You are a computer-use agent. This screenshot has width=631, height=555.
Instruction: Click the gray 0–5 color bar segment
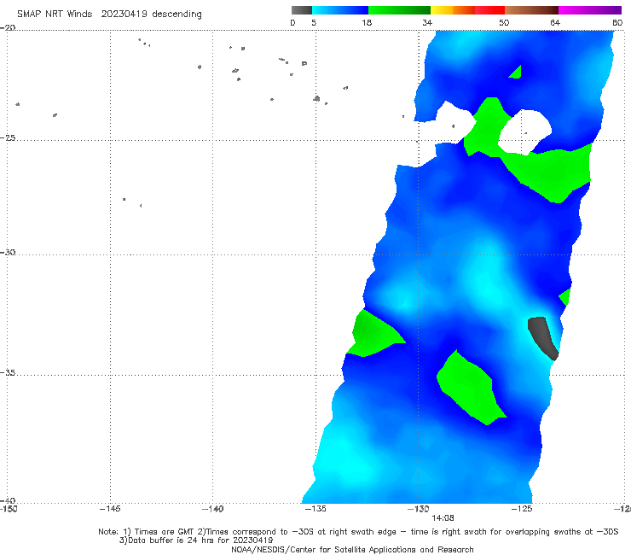pyautogui.click(x=301, y=10)
